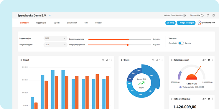Open the Dashboard tab
The image size is (219, 109).
tap(24, 23)
